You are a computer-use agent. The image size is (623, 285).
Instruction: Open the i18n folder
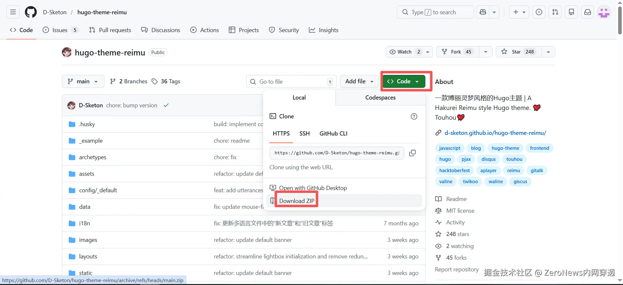point(84,223)
